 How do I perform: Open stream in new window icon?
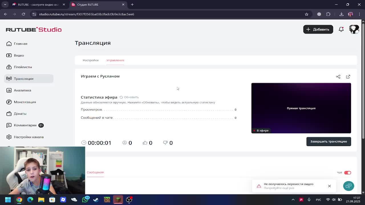point(348,77)
